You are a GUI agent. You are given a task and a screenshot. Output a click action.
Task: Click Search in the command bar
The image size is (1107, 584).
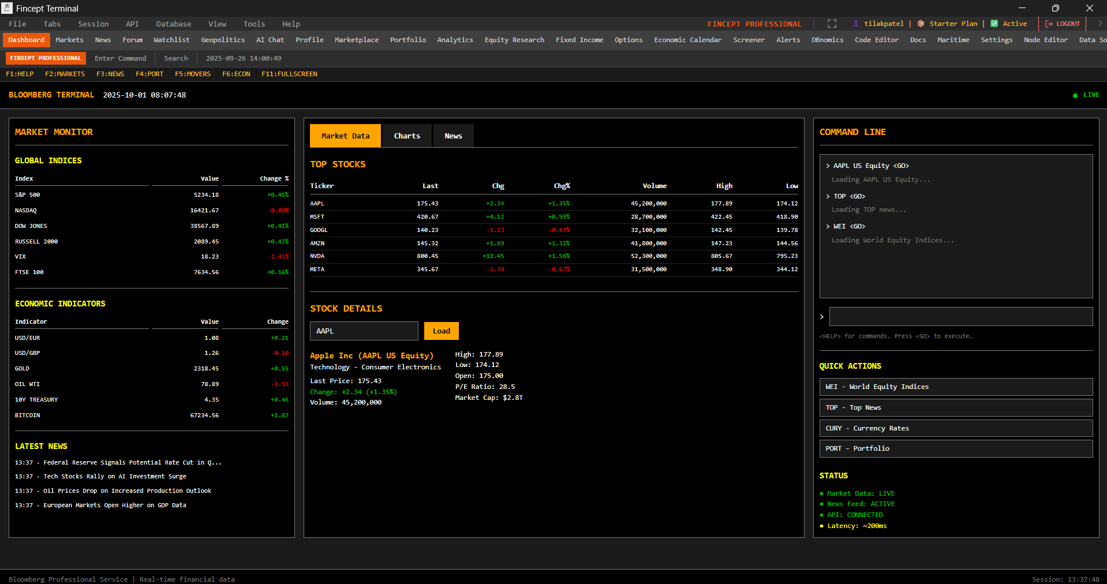[x=175, y=58]
